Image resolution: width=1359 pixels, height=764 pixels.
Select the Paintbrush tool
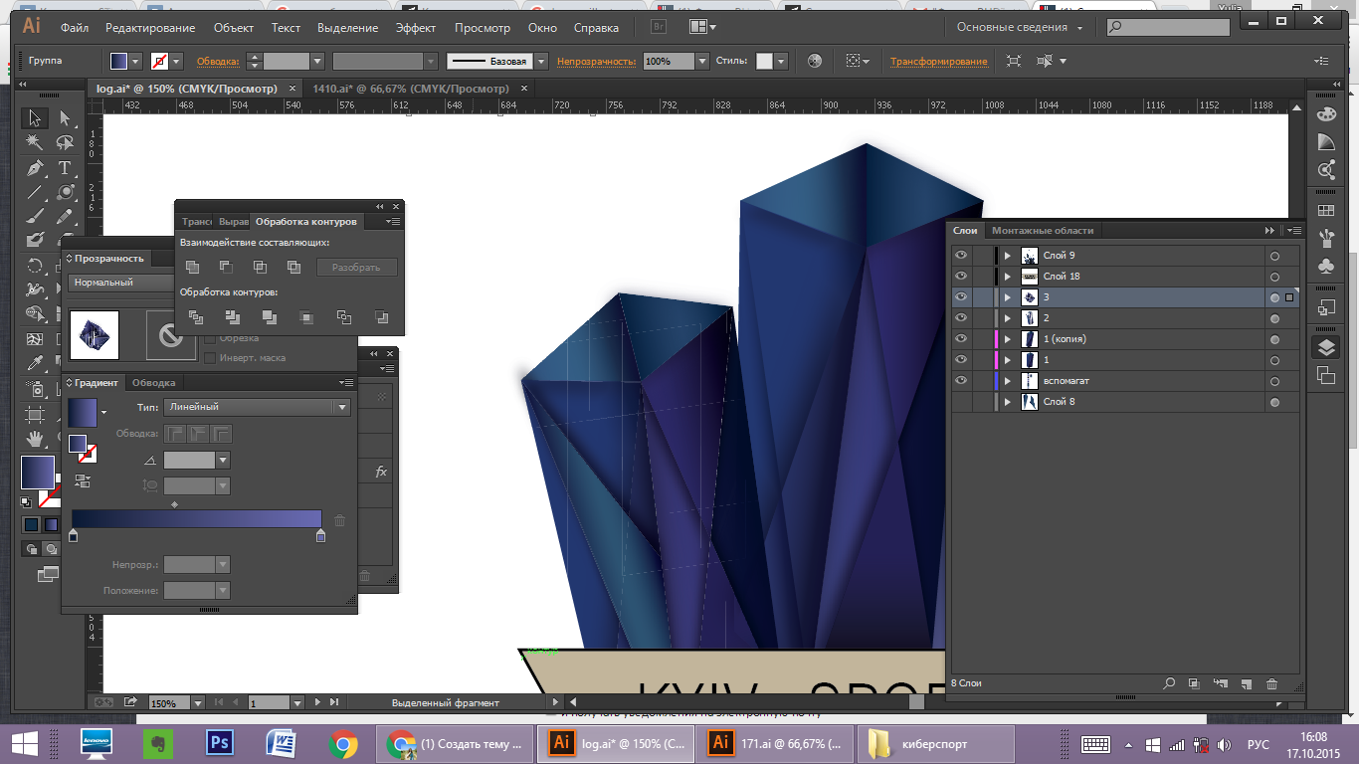[x=35, y=216]
